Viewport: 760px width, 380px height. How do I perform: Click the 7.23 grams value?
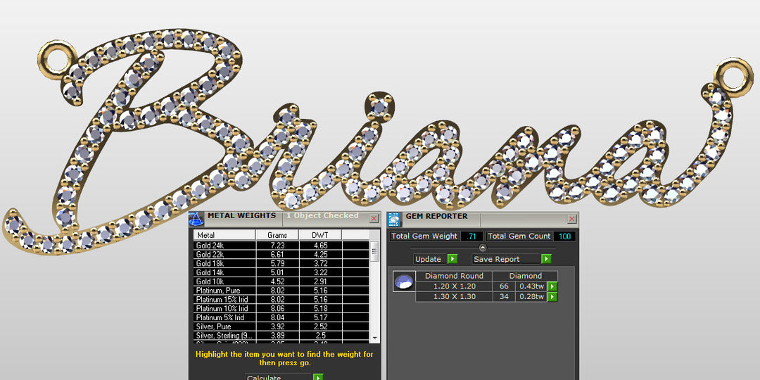pyautogui.click(x=277, y=246)
